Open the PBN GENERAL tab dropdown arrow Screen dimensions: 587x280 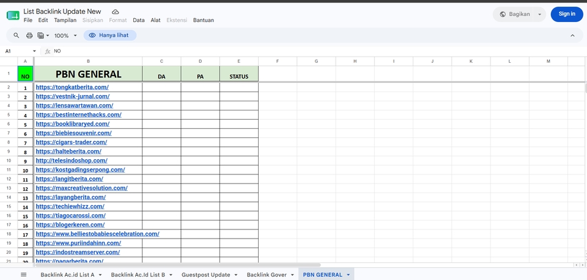[348, 275]
